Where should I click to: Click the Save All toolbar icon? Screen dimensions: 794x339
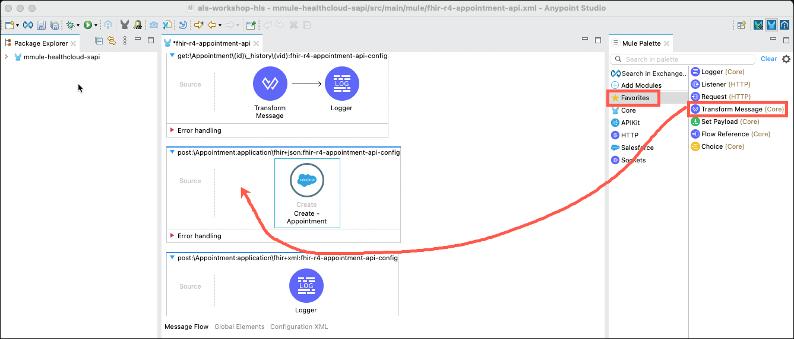coord(54,25)
